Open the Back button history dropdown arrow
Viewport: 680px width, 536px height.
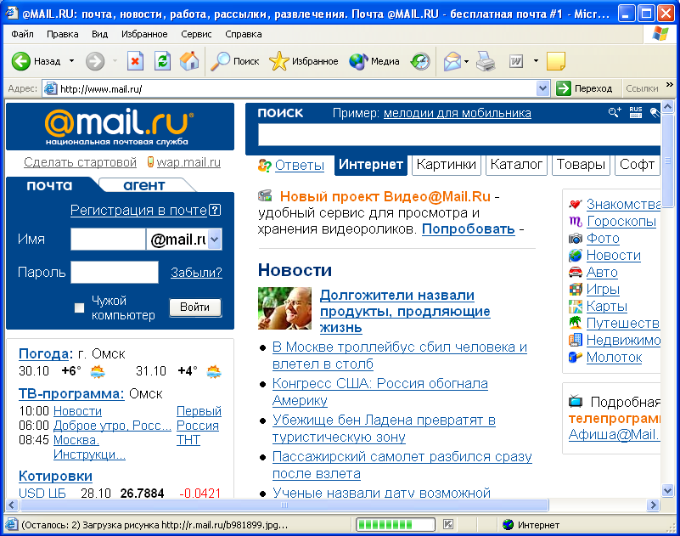point(71,61)
